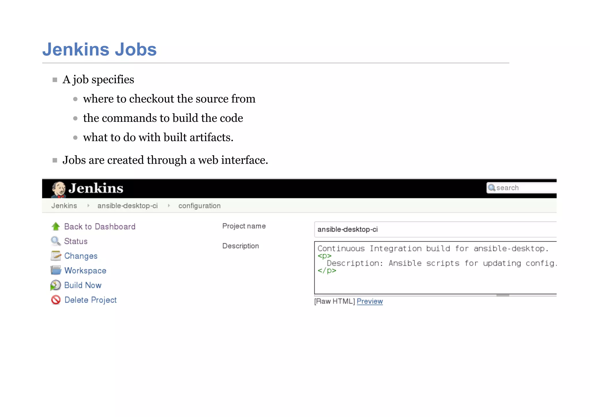This screenshot has width=590, height=417.
Task: Select the Delete Project link
Action: click(x=90, y=300)
